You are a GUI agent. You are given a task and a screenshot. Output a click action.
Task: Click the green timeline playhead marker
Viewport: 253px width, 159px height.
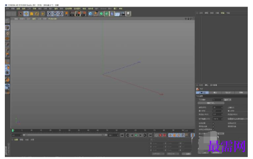coord(13,130)
